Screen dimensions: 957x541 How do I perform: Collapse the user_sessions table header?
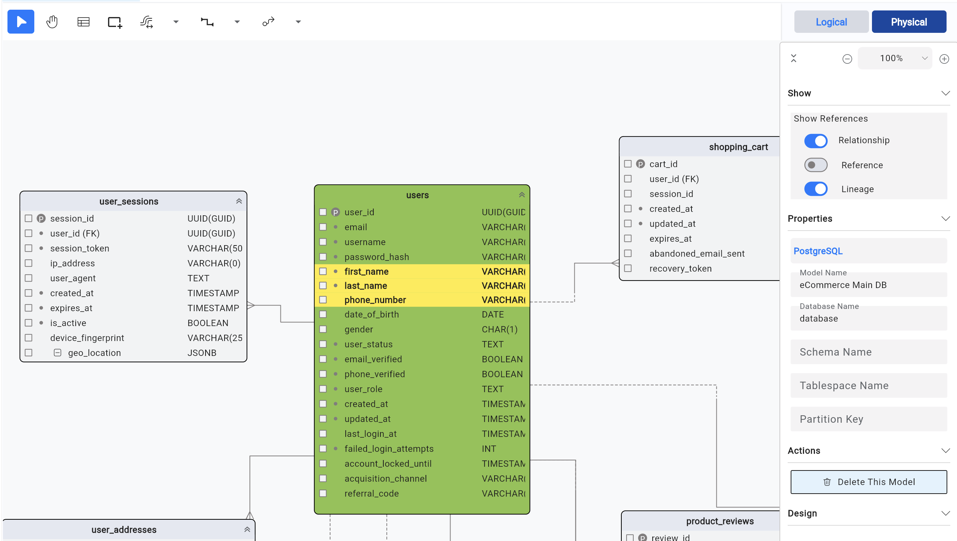pos(239,201)
